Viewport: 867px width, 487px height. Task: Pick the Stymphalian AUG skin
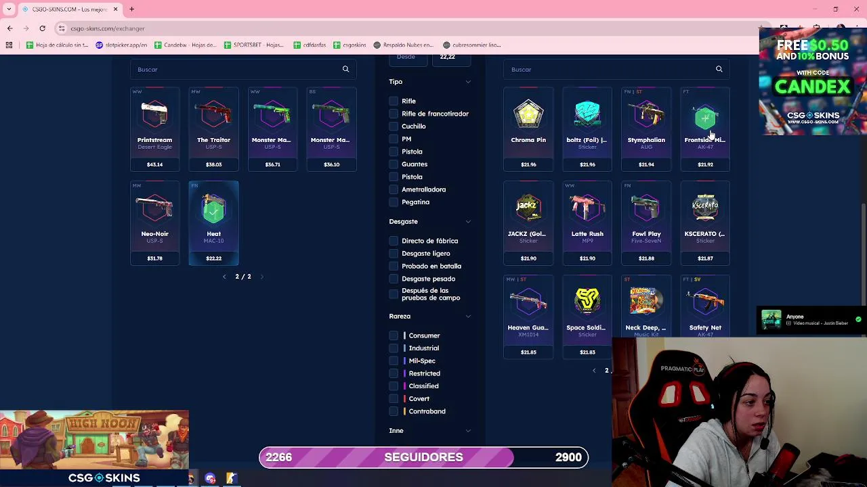[646, 129]
